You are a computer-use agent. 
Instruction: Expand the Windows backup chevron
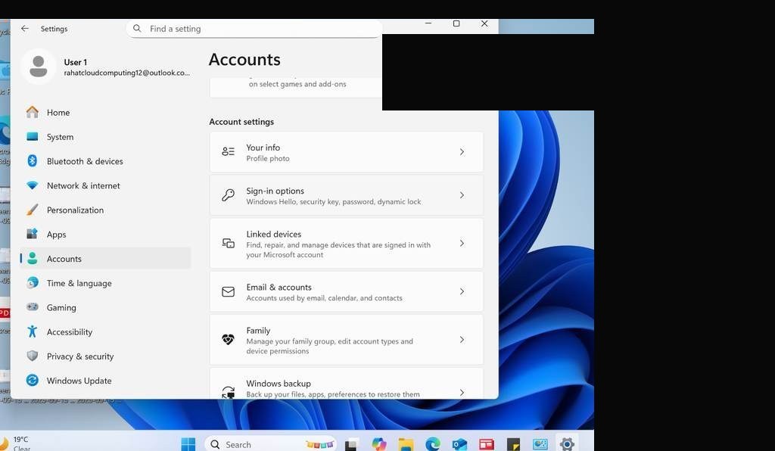(x=462, y=393)
